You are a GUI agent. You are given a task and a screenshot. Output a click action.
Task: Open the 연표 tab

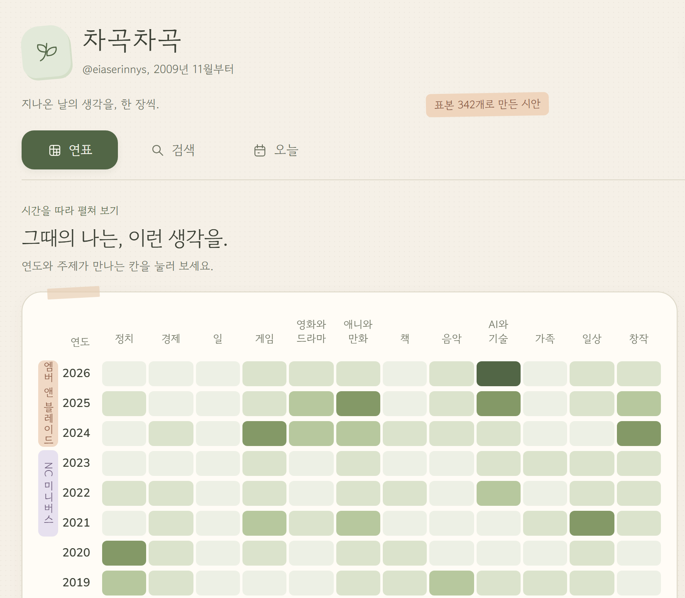pos(70,150)
